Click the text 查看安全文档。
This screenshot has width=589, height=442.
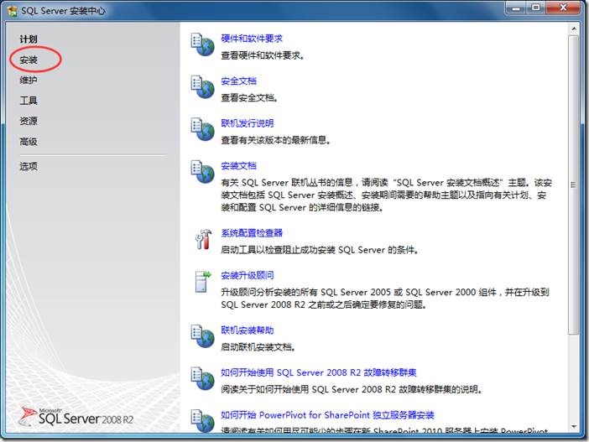(249, 98)
